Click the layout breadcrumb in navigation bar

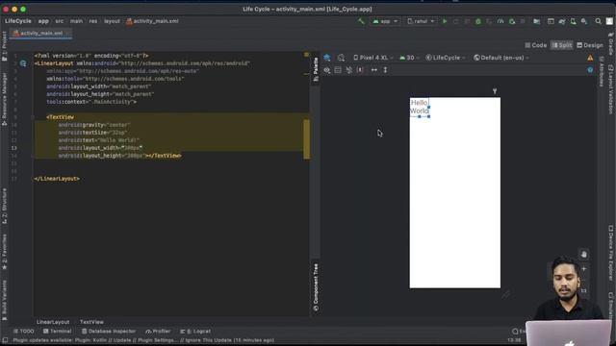pyautogui.click(x=112, y=21)
